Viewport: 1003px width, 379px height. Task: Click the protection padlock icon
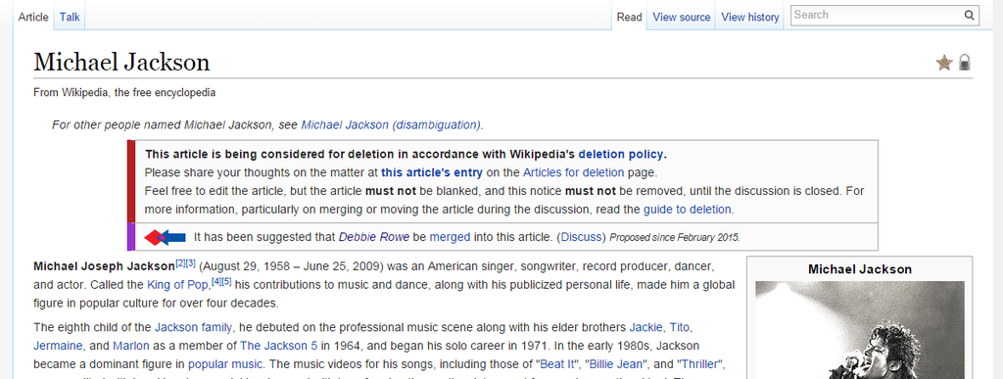[965, 63]
